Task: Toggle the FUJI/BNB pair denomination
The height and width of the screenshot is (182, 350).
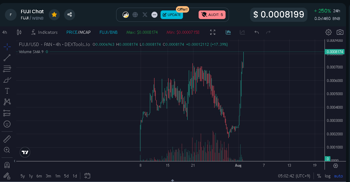Action: [x=108, y=33]
